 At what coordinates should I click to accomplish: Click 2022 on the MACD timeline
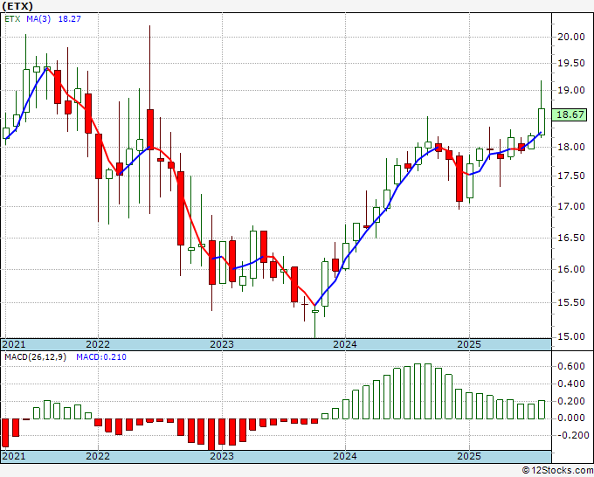point(98,456)
